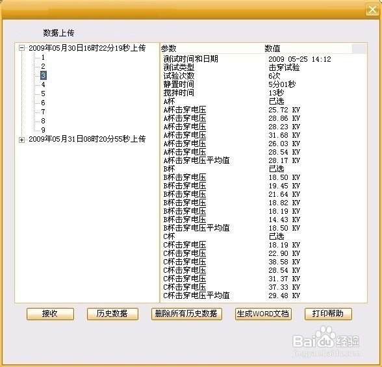Screen dimensions: 382x367
Task: Click highlighted record 3 in tree
Action: click(x=44, y=75)
